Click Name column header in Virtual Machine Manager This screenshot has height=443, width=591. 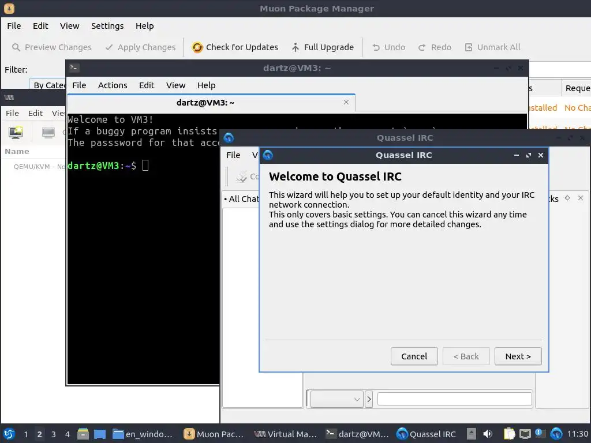(17, 152)
